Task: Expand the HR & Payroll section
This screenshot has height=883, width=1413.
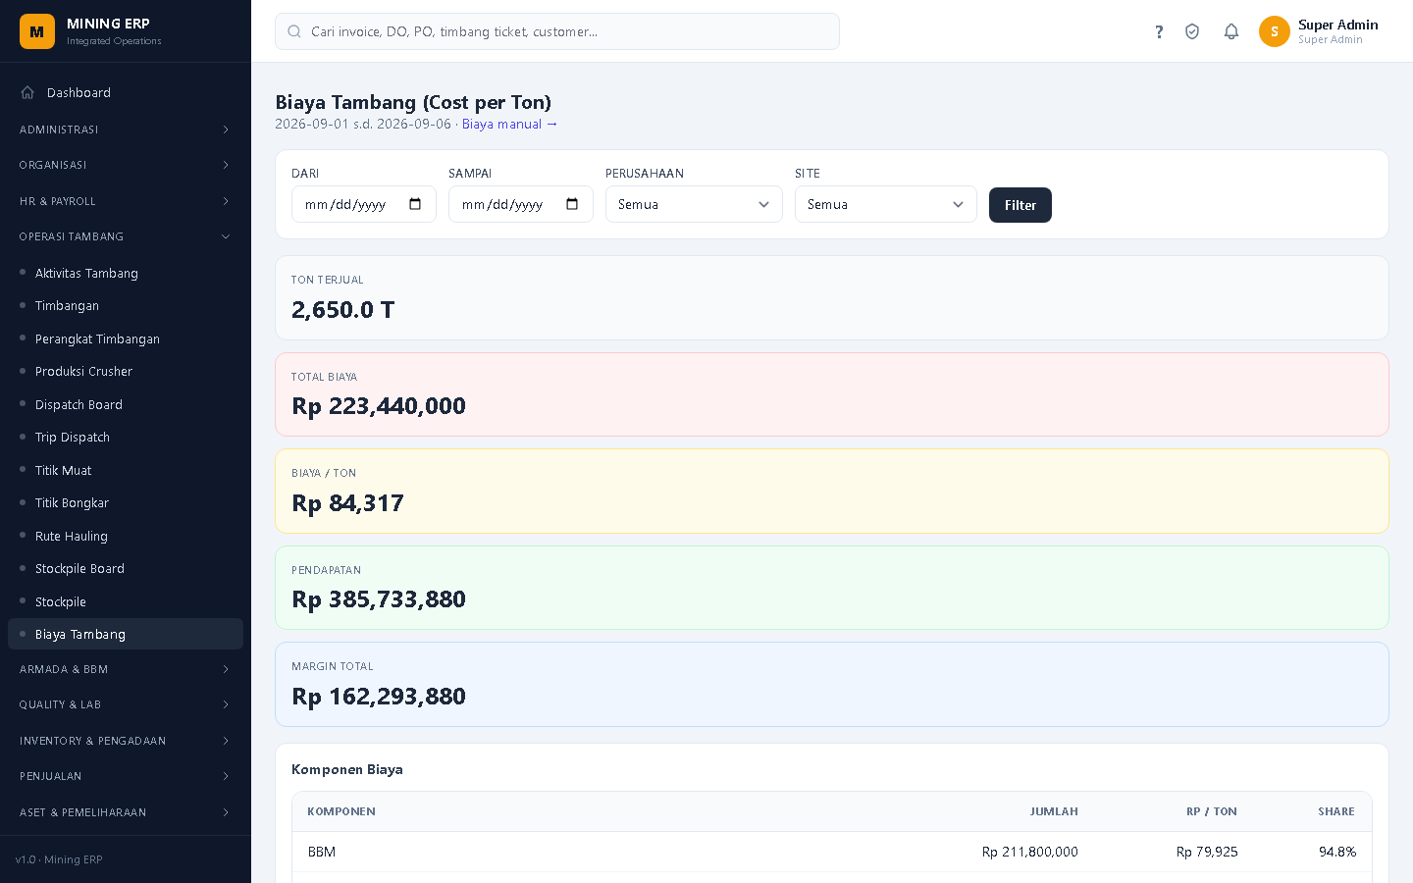Action: tap(126, 201)
